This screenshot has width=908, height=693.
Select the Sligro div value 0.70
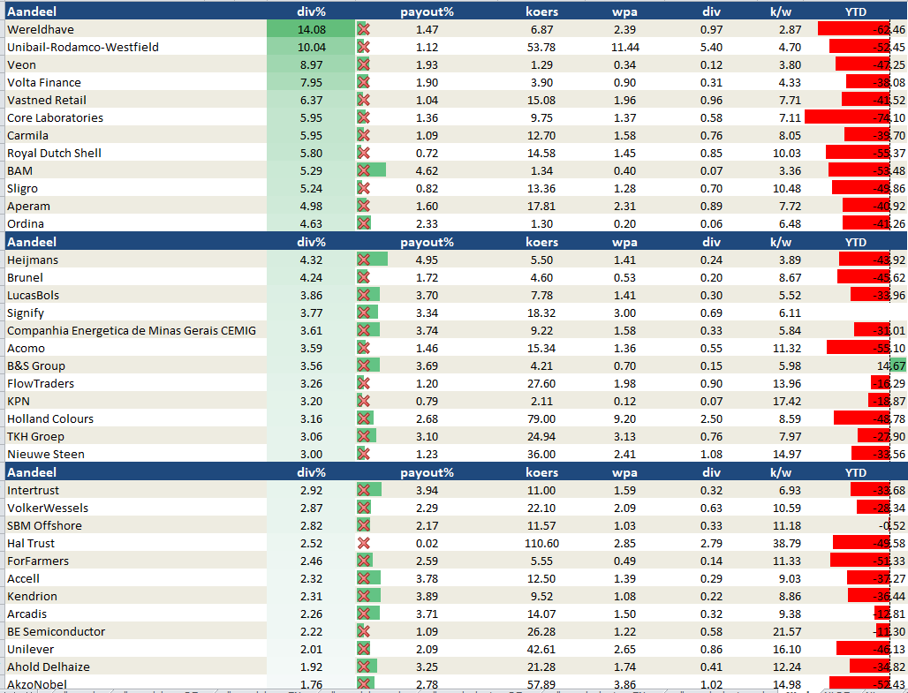(711, 189)
